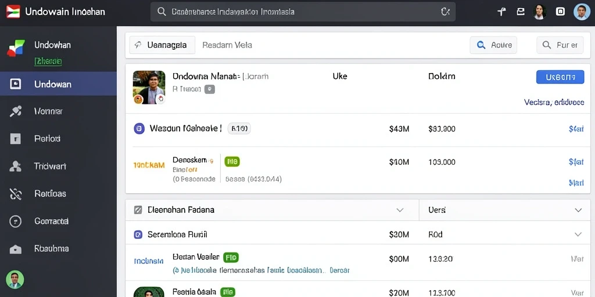
Task: Click the edit icon beside Dleenahan Fadana
Action: (x=138, y=209)
